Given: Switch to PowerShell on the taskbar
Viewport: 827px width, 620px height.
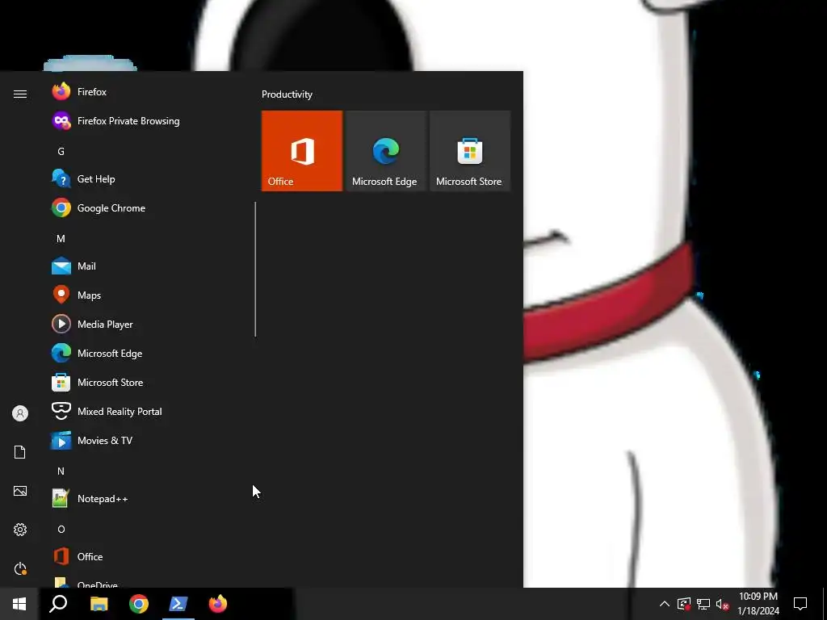Looking at the screenshot, I should coord(178,604).
